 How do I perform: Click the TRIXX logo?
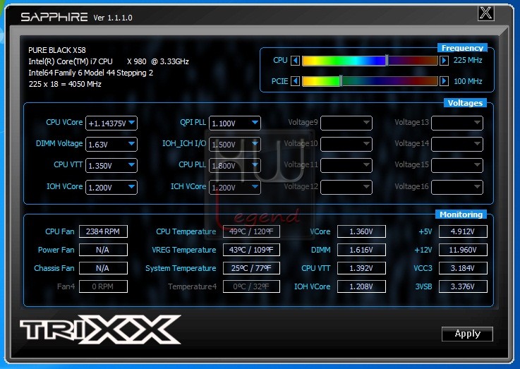[x=100, y=329]
